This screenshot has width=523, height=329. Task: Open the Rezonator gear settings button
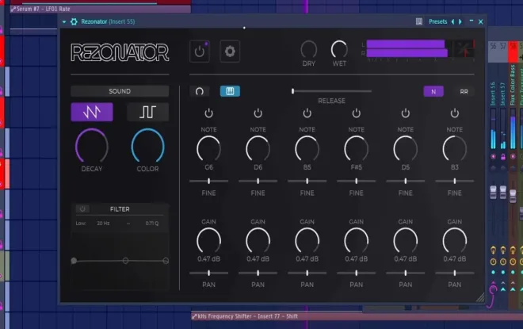click(230, 51)
